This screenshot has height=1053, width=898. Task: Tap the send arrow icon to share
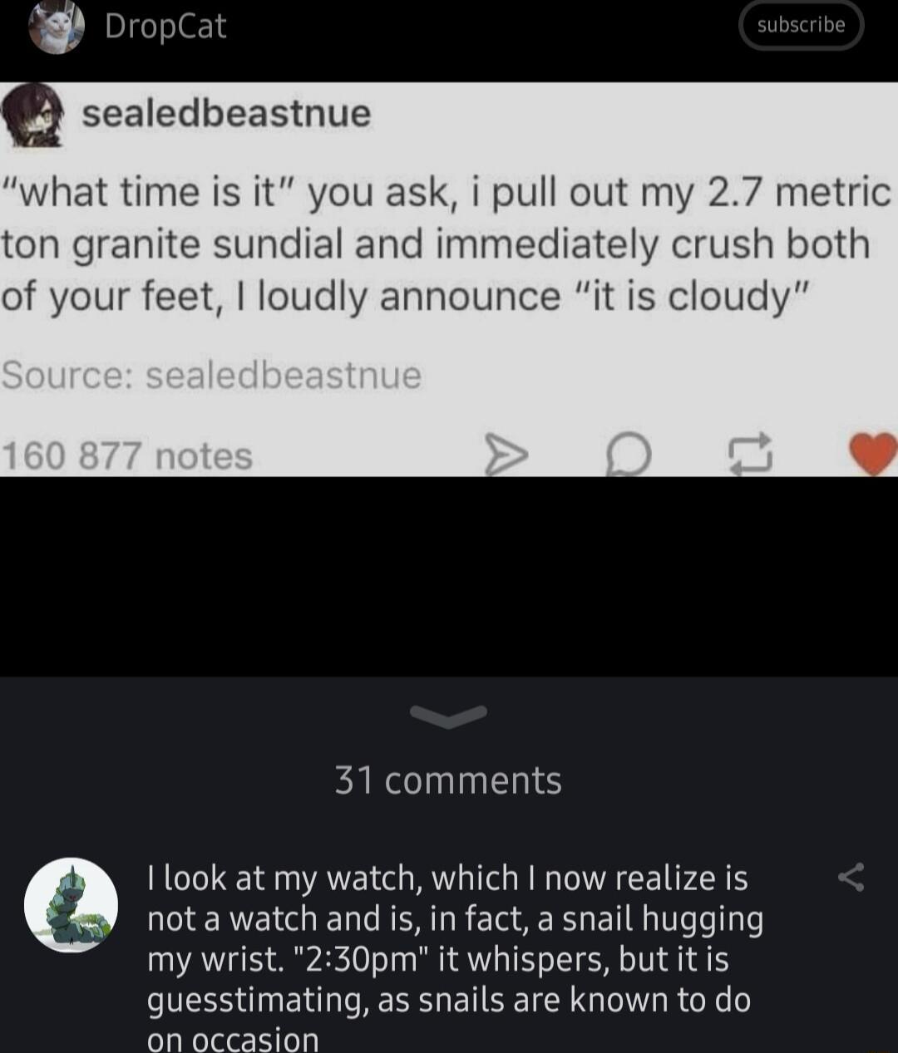[x=506, y=454]
